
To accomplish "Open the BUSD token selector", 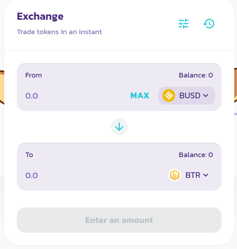I will (x=187, y=95).
